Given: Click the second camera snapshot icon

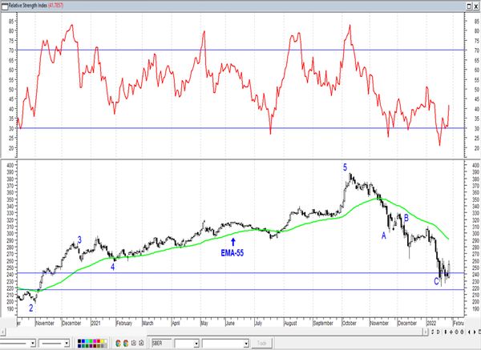Looking at the screenshot, I should pyautogui.click(x=141, y=343).
